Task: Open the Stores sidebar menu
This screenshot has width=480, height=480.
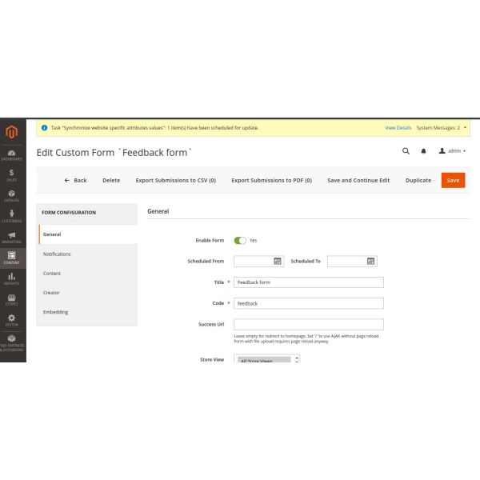Action: pos(12,299)
